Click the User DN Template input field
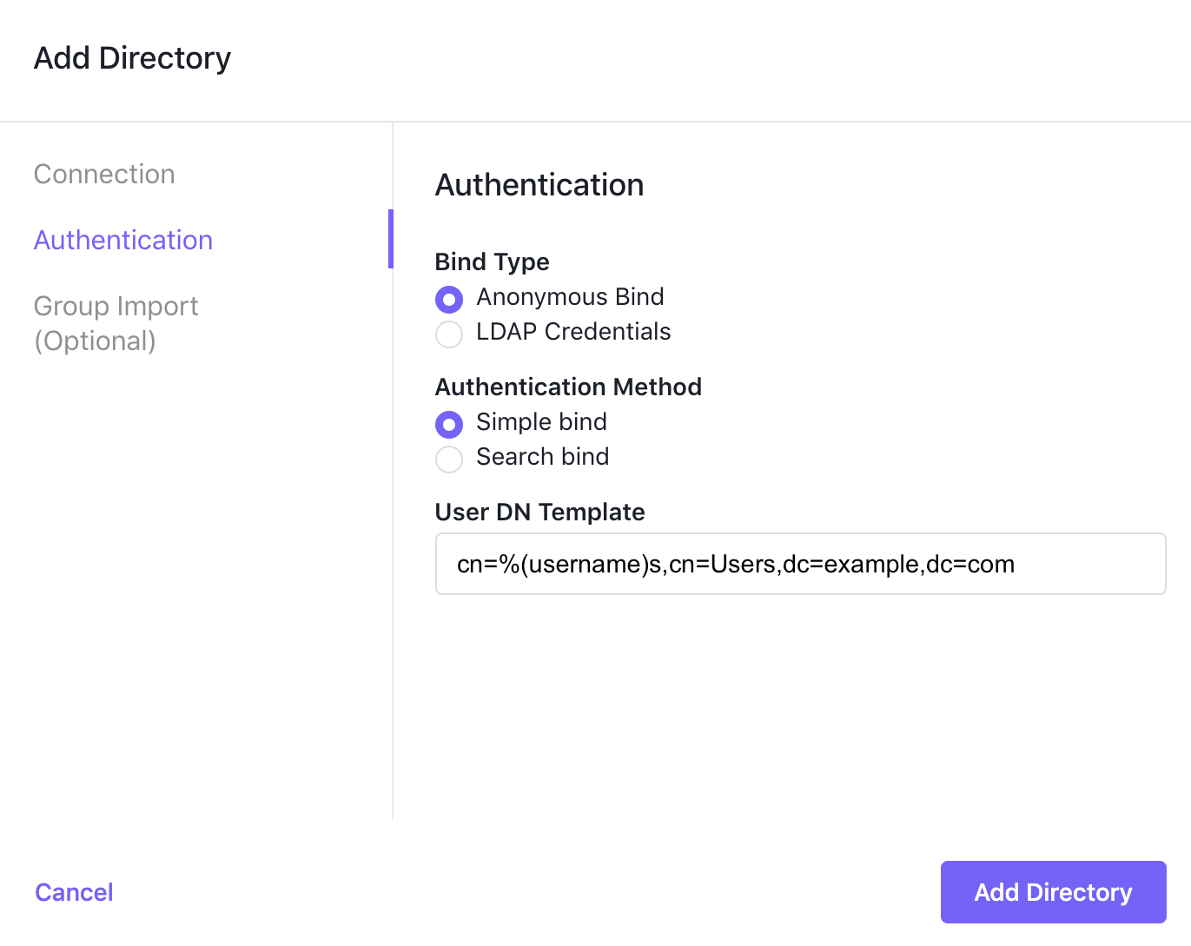The image size is (1191, 946). point(800,564)
